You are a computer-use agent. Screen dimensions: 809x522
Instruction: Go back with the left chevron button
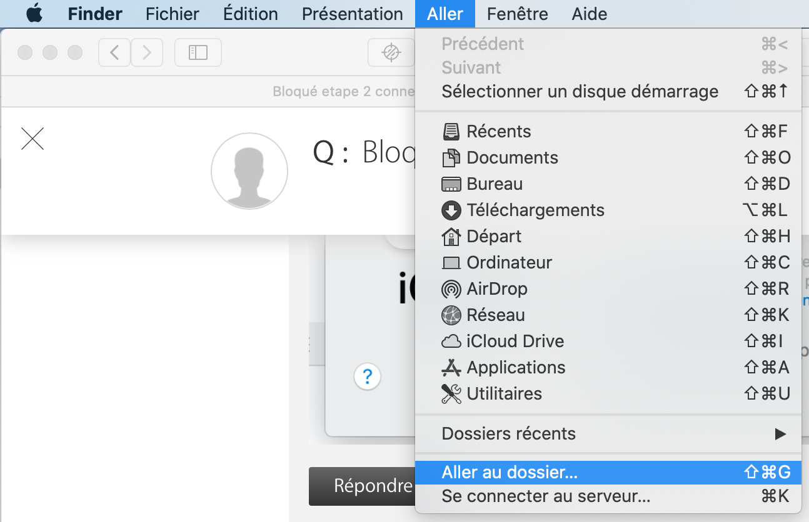114,52
